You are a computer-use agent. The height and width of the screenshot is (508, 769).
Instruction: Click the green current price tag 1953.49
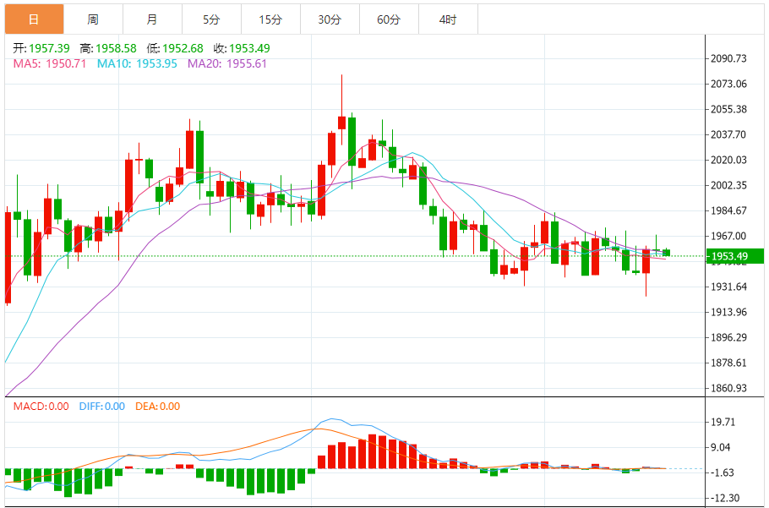pos(734,256)
